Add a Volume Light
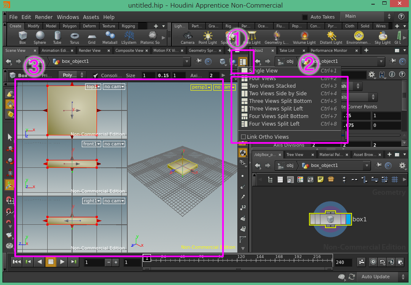Viewport: 411px width, 285px height. coord(304,38)
